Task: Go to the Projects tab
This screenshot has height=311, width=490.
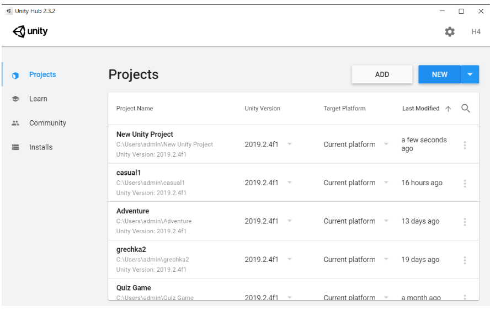Action: tap(42, 74)
